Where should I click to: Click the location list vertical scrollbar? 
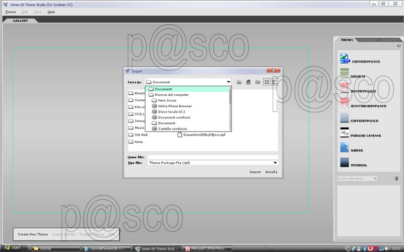click(x=230, y=109)
